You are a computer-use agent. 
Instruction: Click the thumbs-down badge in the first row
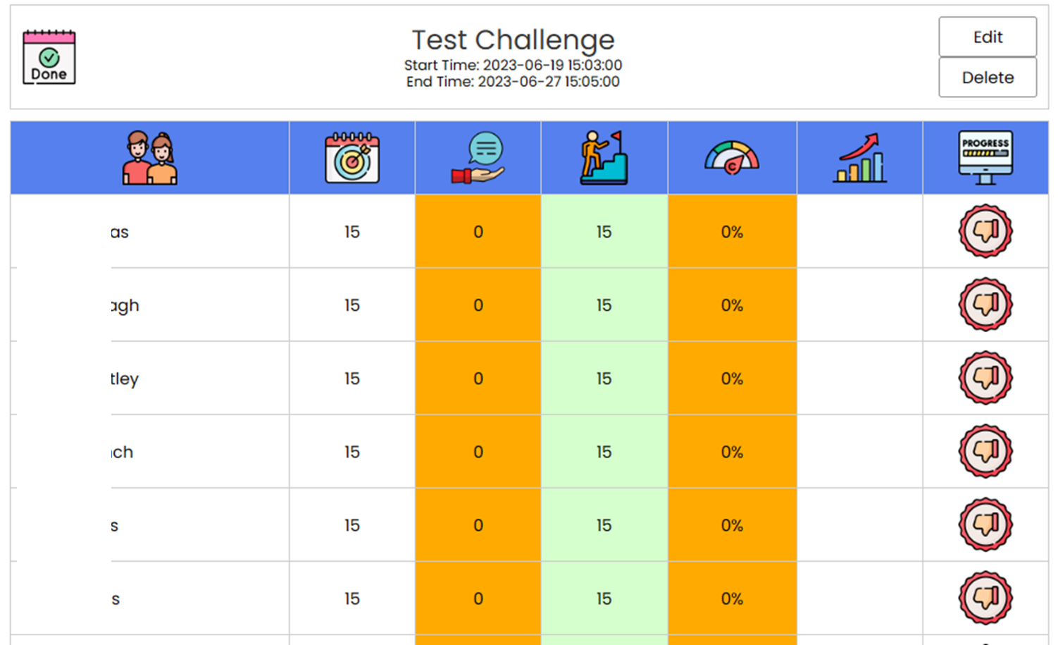tap(985, 231)
